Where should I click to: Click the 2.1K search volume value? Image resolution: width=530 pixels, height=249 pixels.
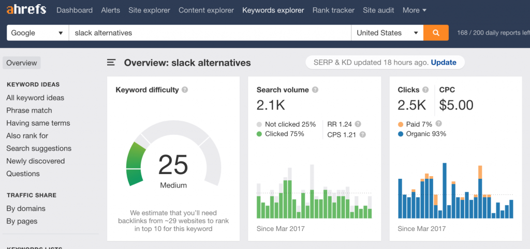[271, 105]
